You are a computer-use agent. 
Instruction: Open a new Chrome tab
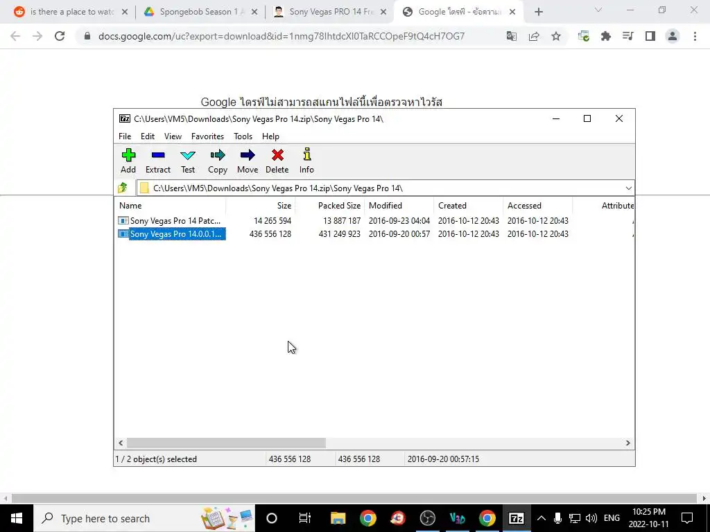[x=538, y=12]
